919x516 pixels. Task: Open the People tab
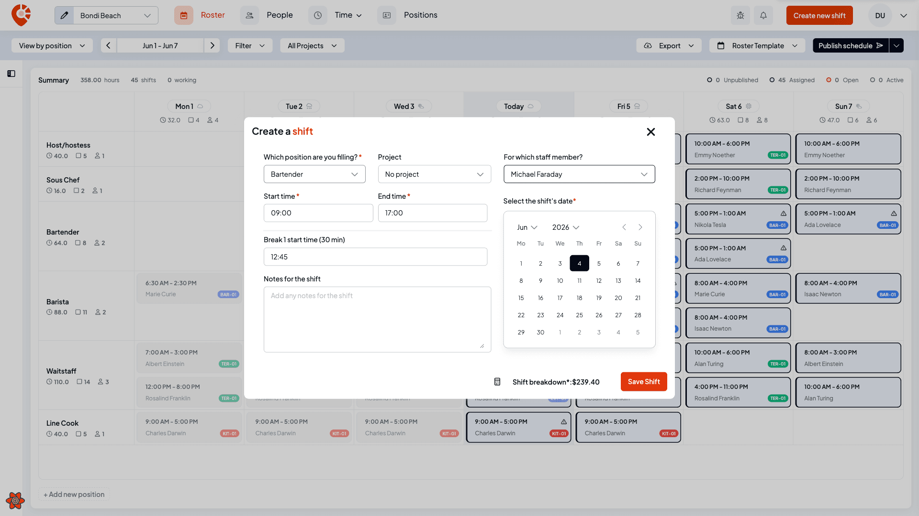click(280, 15)
